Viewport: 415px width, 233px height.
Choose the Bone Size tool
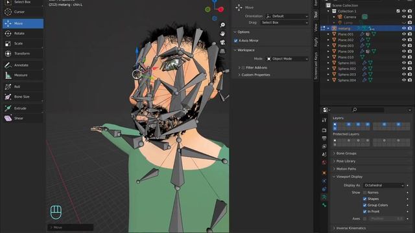coord(23,97)
